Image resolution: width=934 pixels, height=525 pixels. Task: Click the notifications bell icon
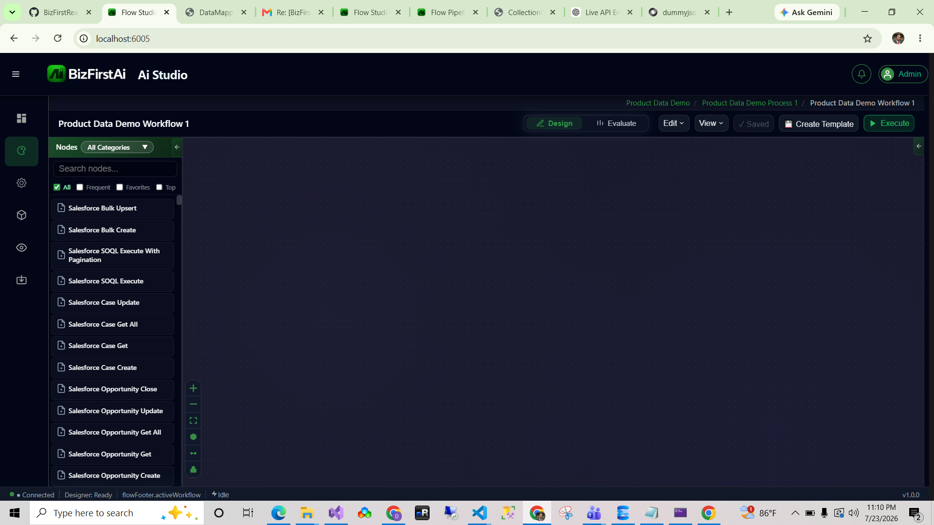pyautogui.click(x=861, y=74)
